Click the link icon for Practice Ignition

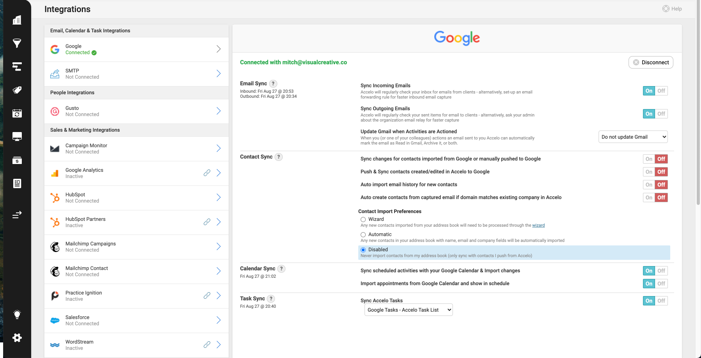tap(207, 295)
